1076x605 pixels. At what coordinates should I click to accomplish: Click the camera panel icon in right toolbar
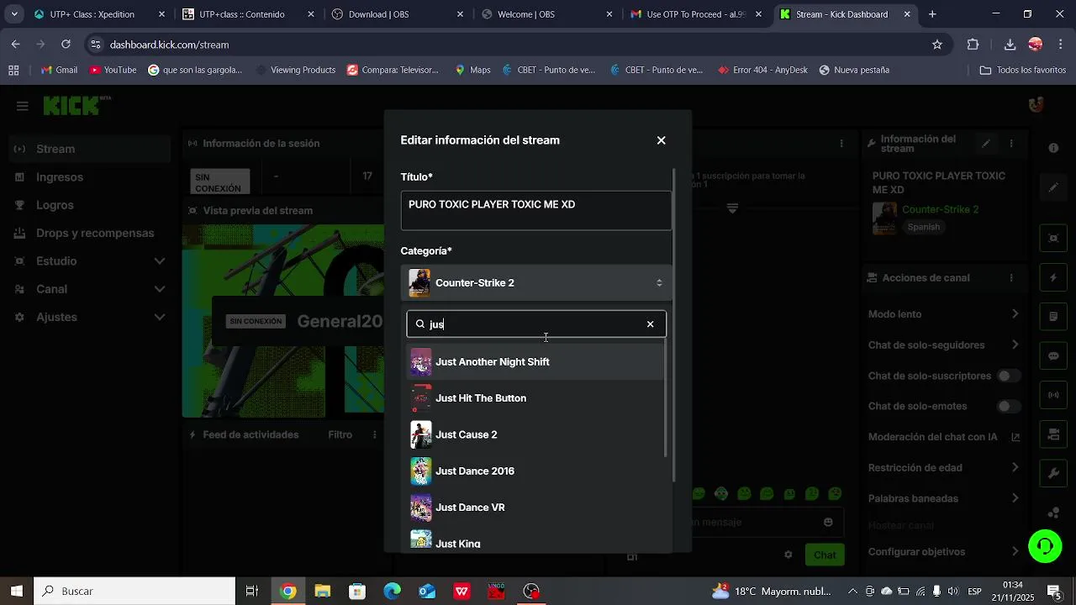click(x=1053, y=434)
